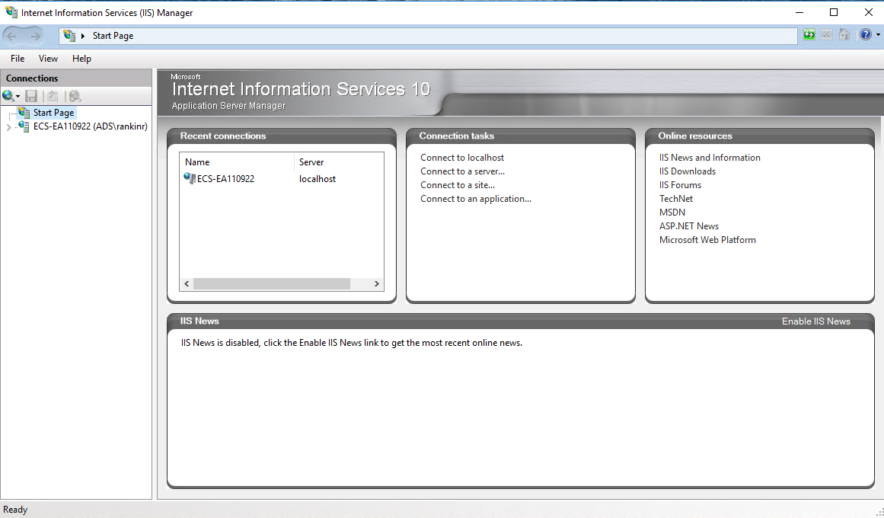Open the Help button's dropdown arrow
This screenshot has width=884, height=518.
(x=879, y=34)
